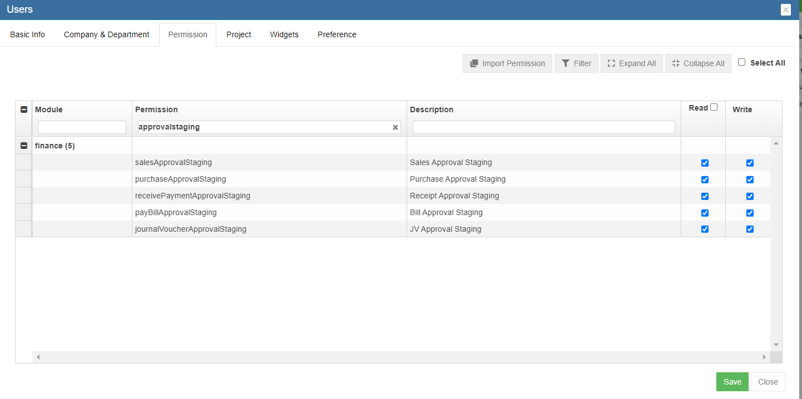Viewport: 802px width, 399px height.
Task: Close the Users dialog with X
Action: point(785,10)
